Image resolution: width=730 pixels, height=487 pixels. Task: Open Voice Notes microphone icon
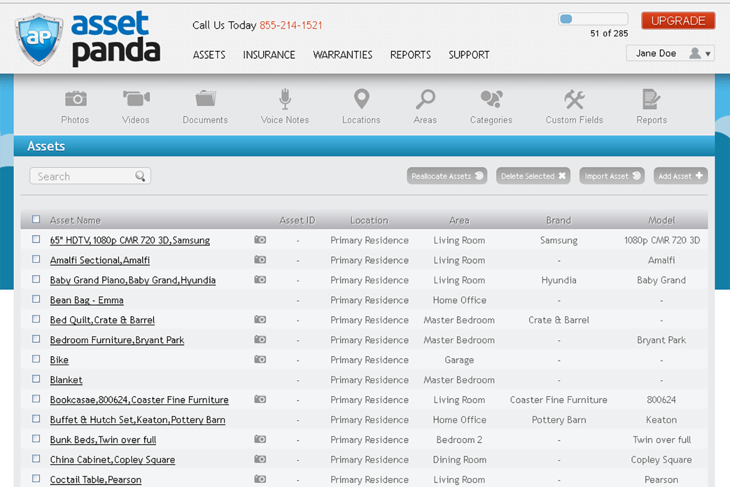(285, 99)
